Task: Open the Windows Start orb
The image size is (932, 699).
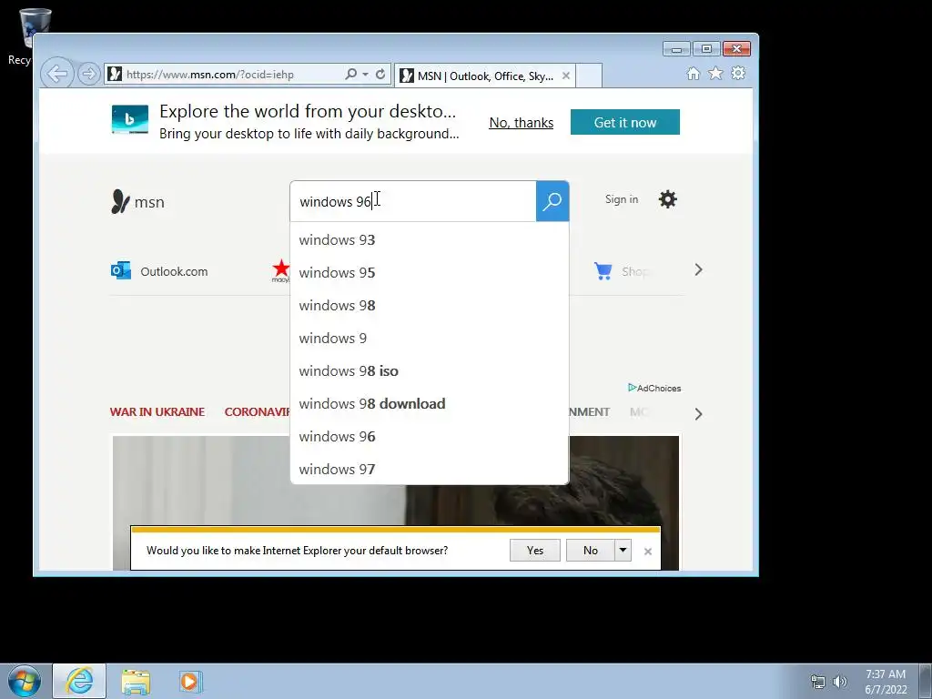Action: 25,681
